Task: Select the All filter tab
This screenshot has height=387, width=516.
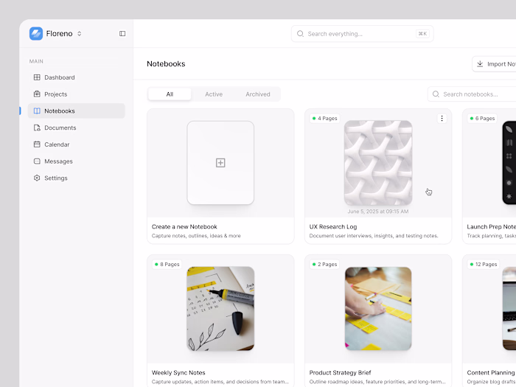Action: (170, 94)
